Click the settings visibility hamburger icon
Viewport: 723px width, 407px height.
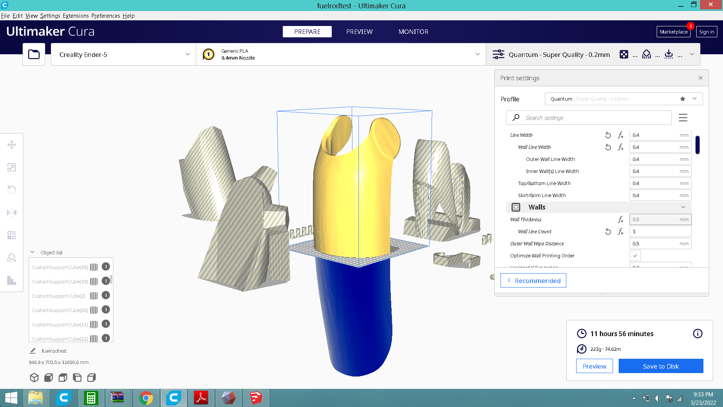(x=683, y=118)
